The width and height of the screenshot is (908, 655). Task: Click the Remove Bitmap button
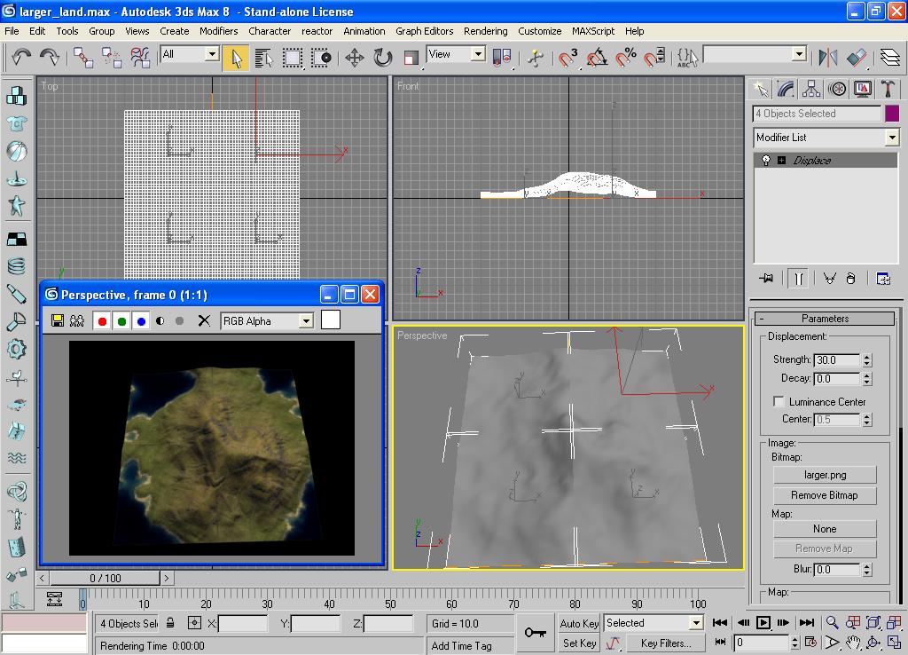click(824, 495)
